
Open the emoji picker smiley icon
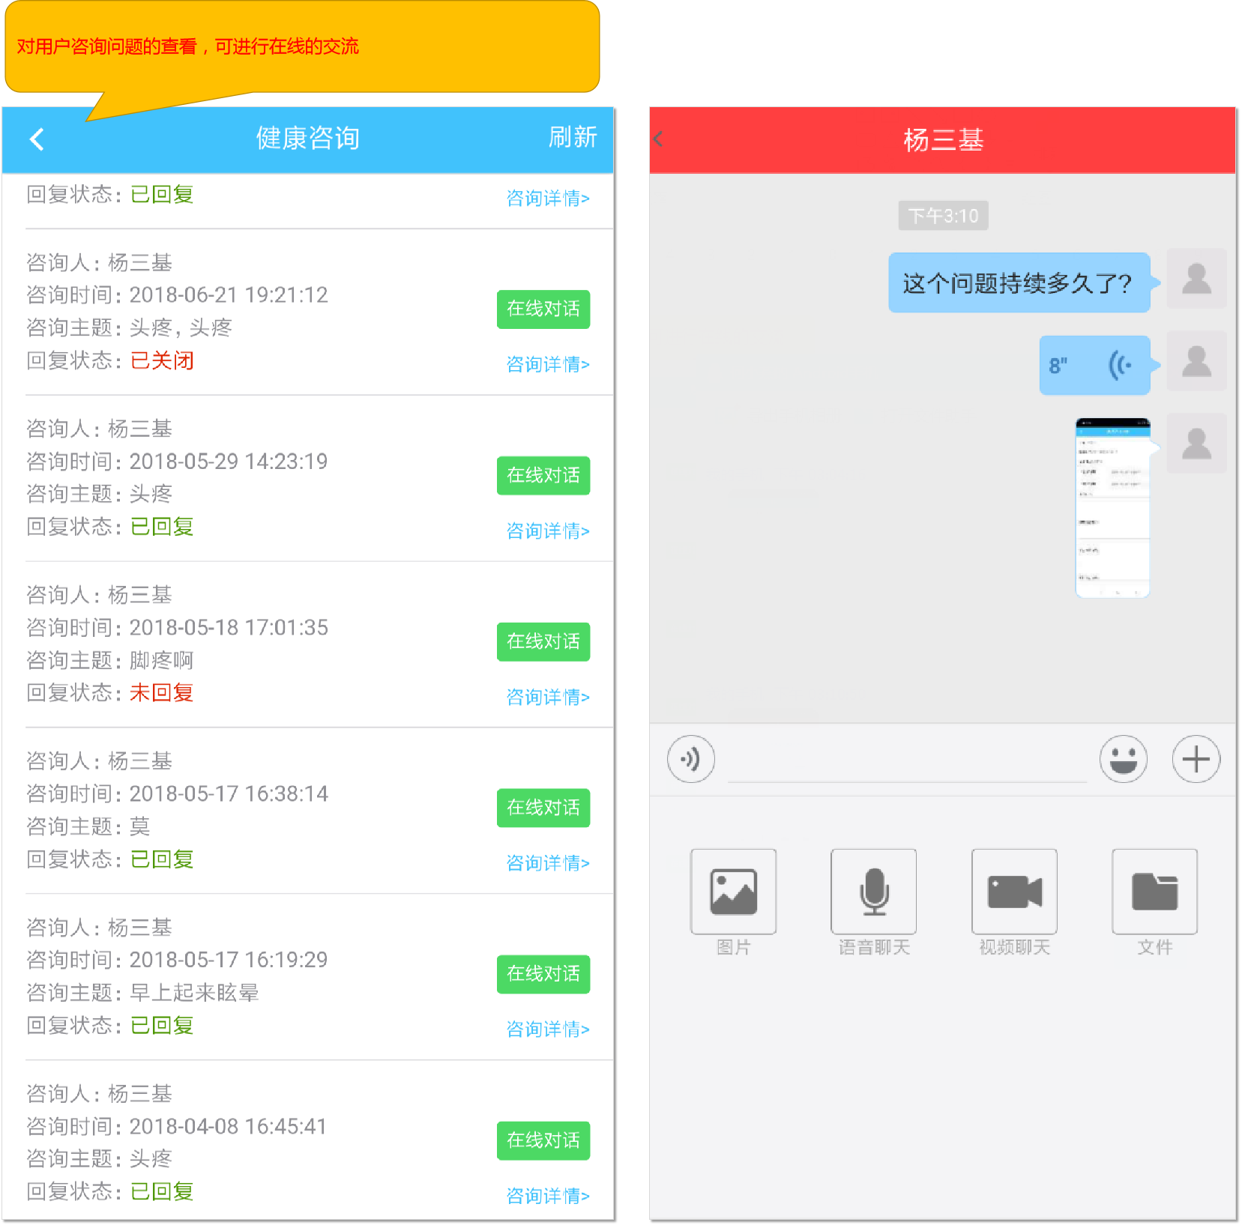(1123, 759)
